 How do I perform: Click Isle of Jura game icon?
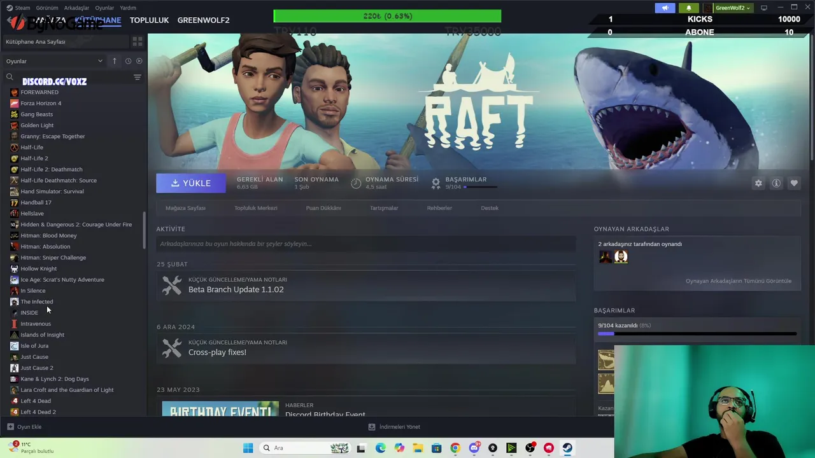click(14, 346)
